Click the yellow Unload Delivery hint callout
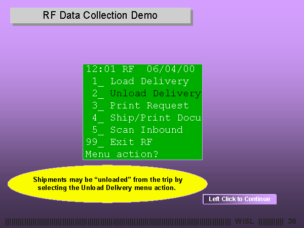Viewport: 304px width, 228px height. [x=107, y=183]
